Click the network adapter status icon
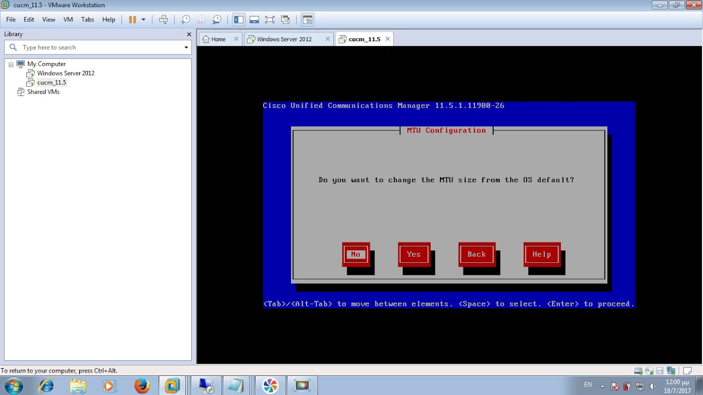 [671, 371]
